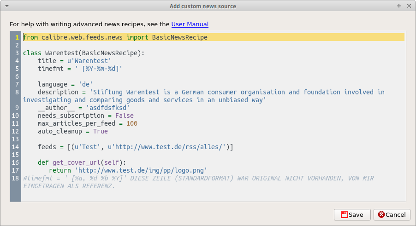Click the BasicNewsRecipe import on first line
416x226 pixels.
pyautogui.click(x=179, y=37)
